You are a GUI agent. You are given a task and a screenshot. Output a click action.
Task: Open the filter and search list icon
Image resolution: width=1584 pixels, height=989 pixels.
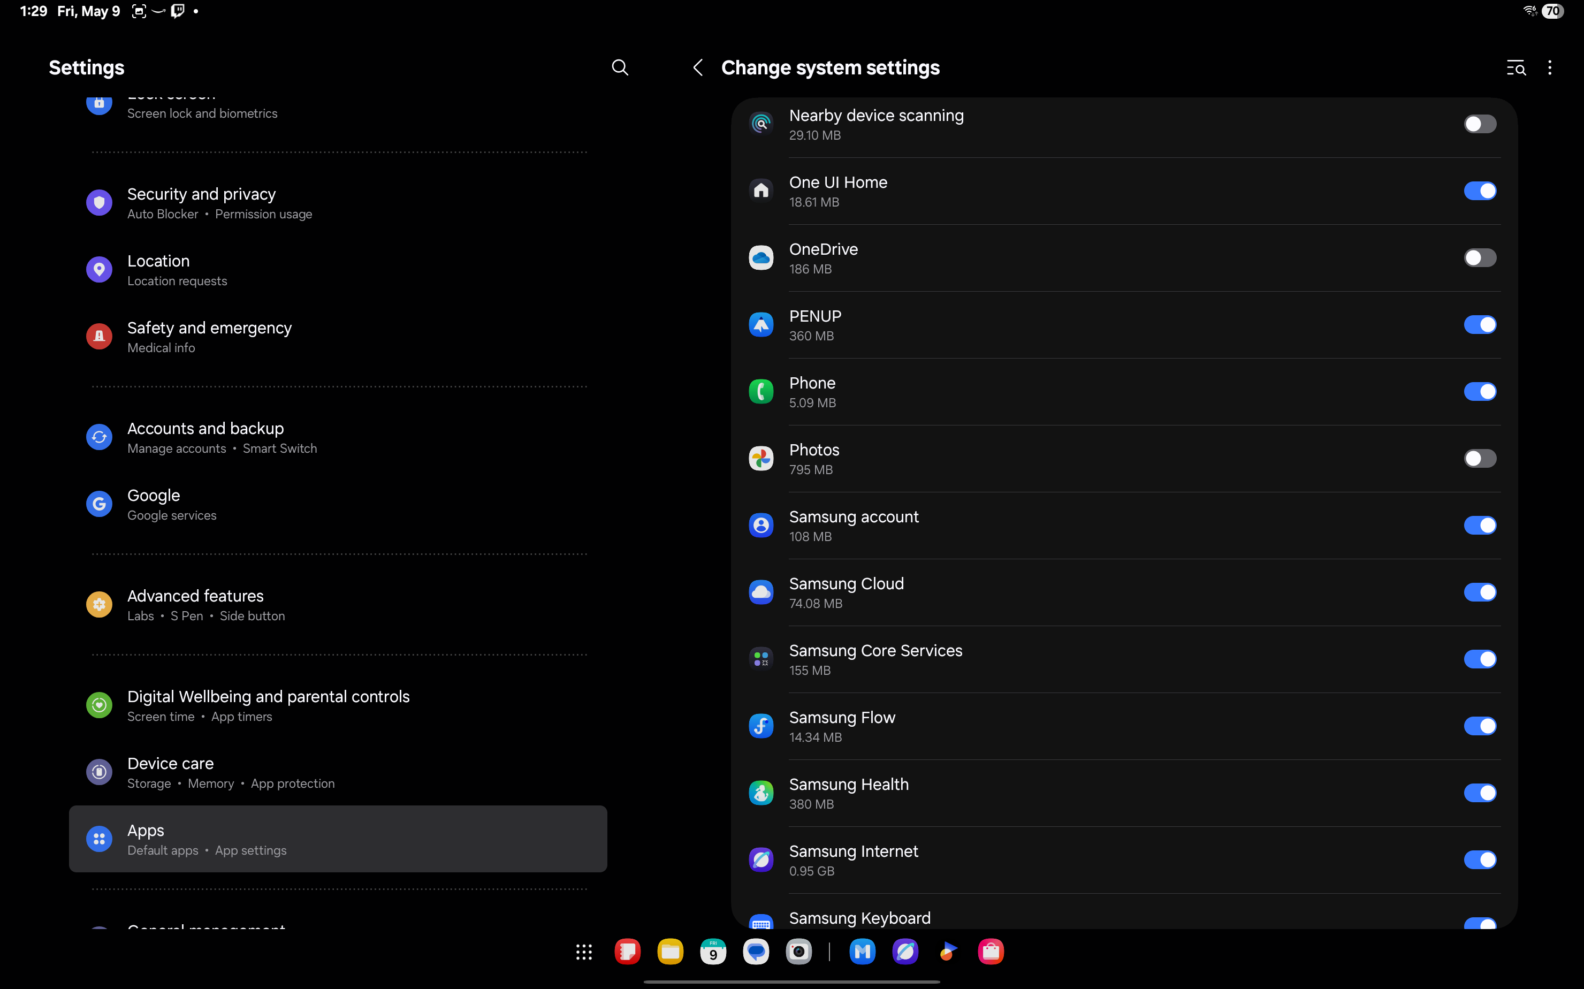(x=1516, y=67)
